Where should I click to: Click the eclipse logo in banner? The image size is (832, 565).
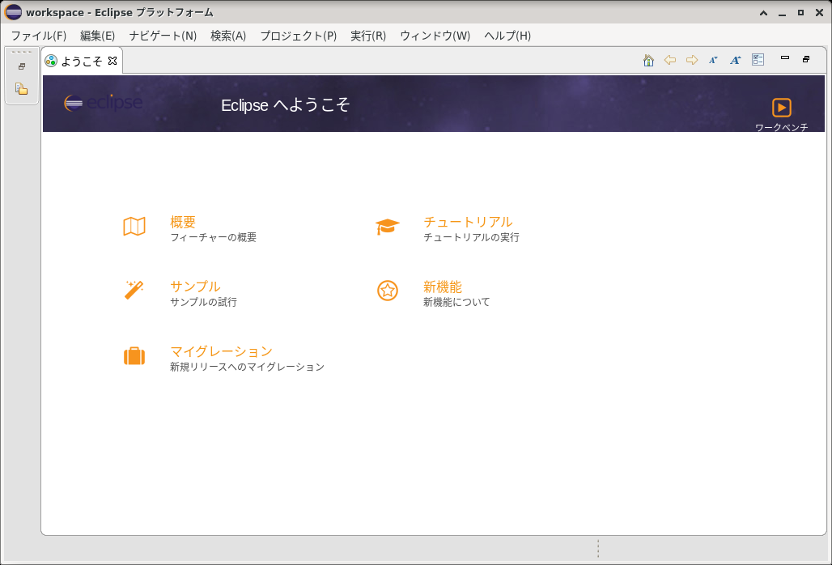pyautogui.click(x=104, y=102)
